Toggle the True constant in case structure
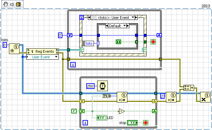Viewport: 212px width, 130px height. [x=118, y=42]
